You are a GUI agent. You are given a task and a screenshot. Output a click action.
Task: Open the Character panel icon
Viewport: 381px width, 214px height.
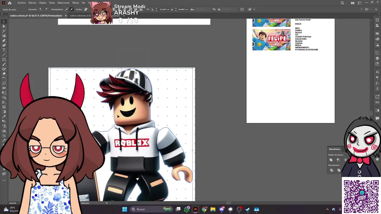pos(377,72)
